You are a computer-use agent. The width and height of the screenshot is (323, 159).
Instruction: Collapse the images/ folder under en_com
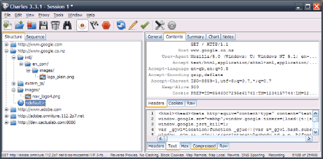[28, 71]
